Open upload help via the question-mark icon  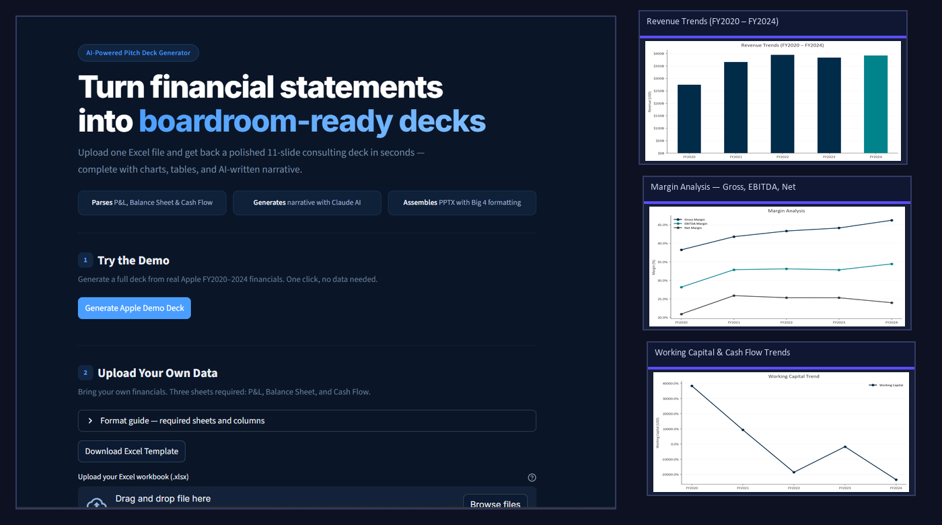[x=532, y=477]
